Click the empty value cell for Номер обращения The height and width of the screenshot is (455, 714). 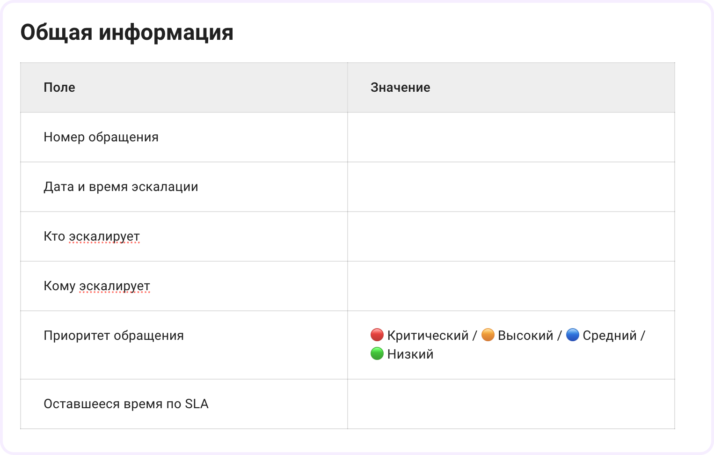(x=511, y=137)
